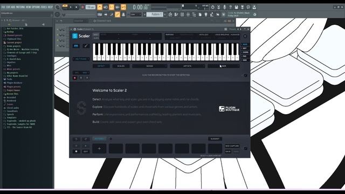345x194 pixels.
Task: Click the FL Studio master volume knob
Action: coord(58,7)
